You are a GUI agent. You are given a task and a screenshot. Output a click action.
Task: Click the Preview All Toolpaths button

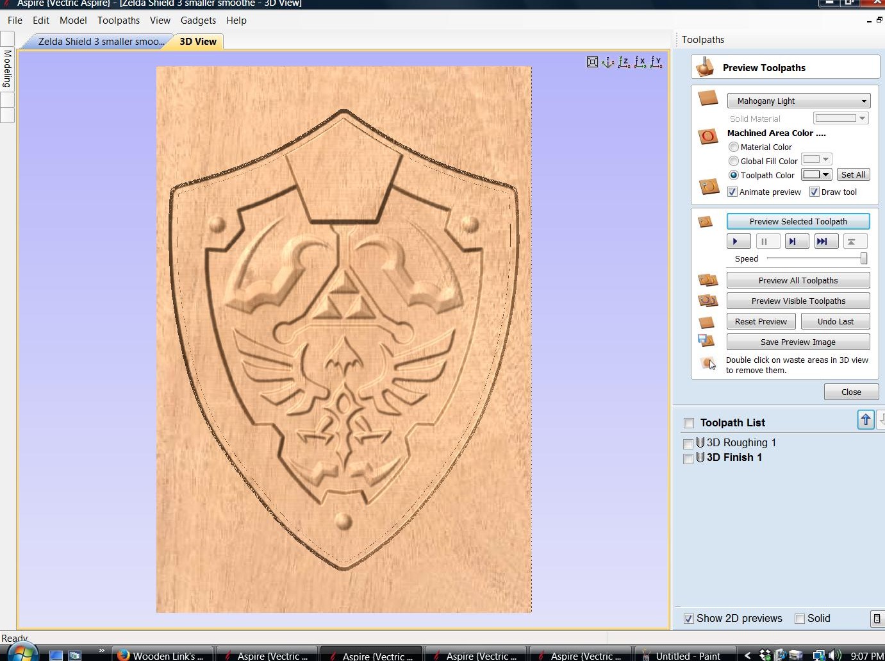click(x=798, y=280)
